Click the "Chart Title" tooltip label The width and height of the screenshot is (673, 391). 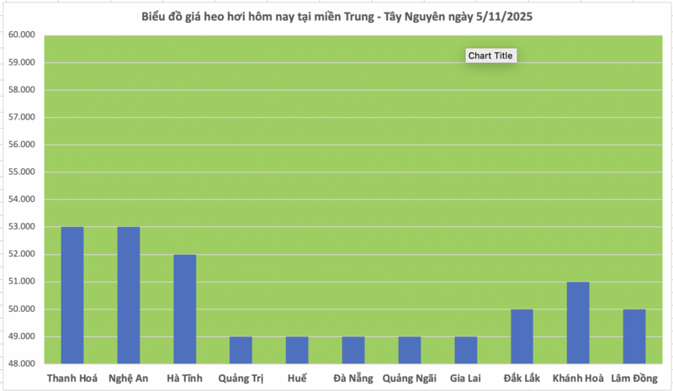pyautogui.click(x=490, y=55)
